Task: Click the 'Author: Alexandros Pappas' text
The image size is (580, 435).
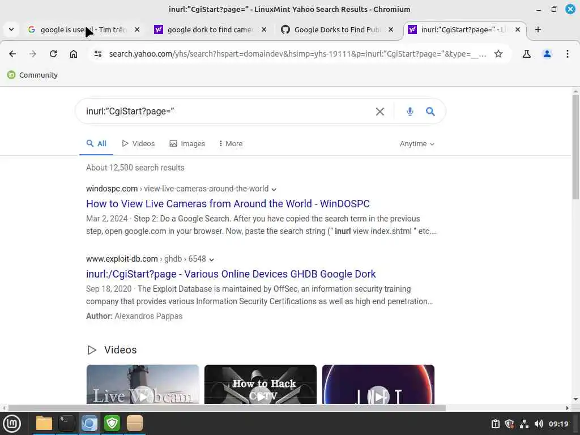Action: [134, 316]
